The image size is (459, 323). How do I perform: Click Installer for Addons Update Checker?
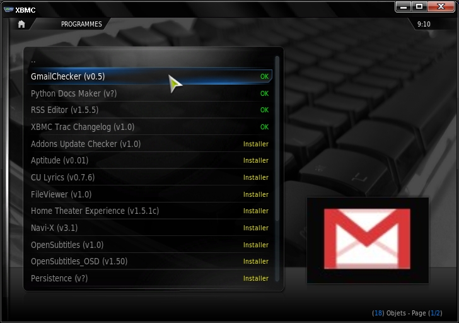pyautogui.click(x=256, y=144)
